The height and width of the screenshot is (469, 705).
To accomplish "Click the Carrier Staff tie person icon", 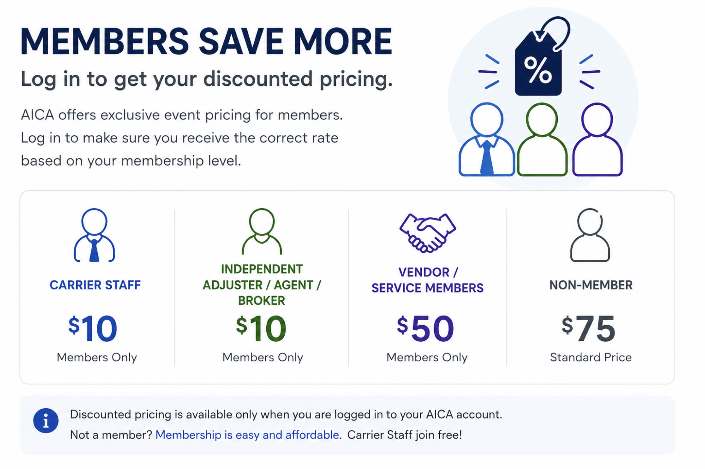I will (x=94, y=235).
